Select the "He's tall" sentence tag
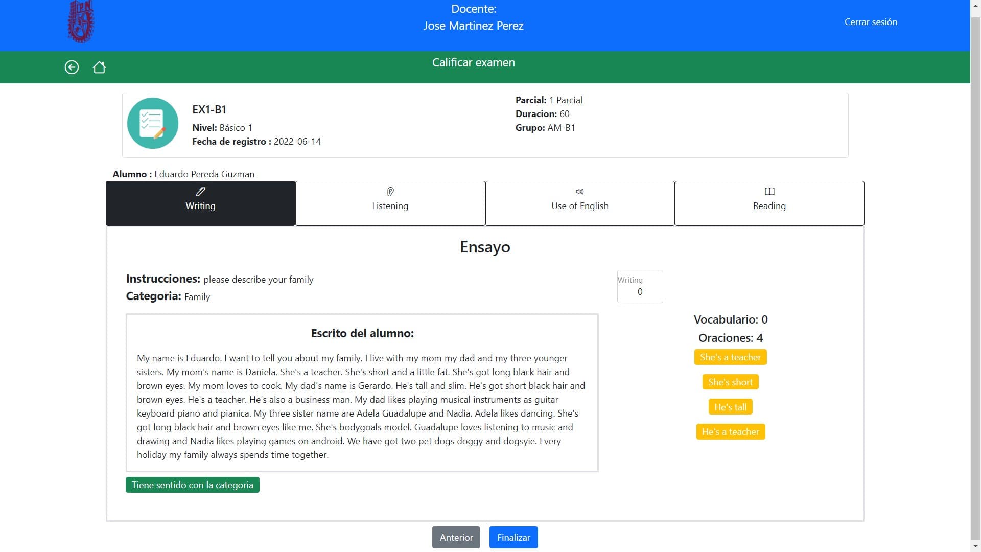This screenshot has height=552, width=981. coord(730,407)
